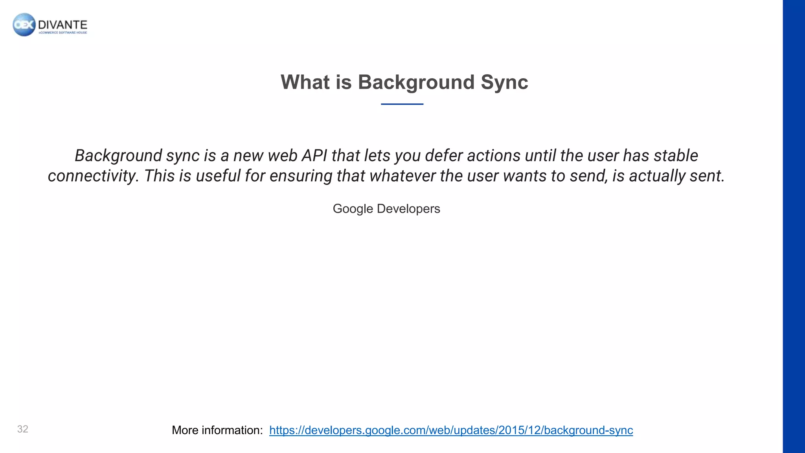Screen dimensions: 805x453
Task: Click 'eCommerce Software House' tagline under logo
Action: pyautogui.click(x=63, y=33)
